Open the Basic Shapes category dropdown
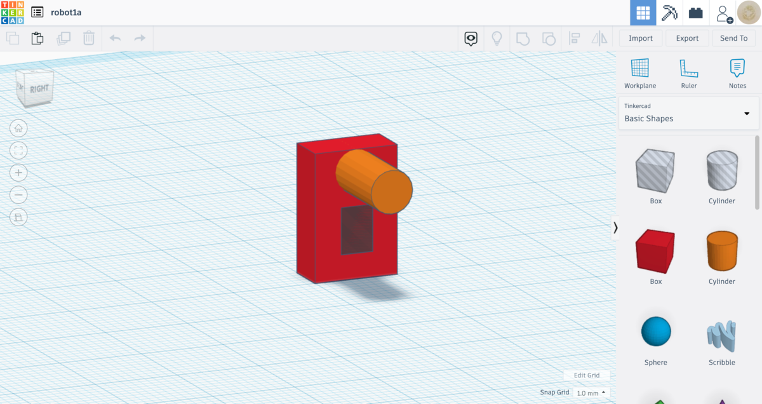The width and height of the screenshot is (762, 404). [688, 113]
